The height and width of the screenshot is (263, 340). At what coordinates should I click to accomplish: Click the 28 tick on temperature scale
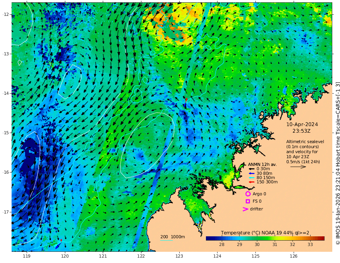point(222,244)
